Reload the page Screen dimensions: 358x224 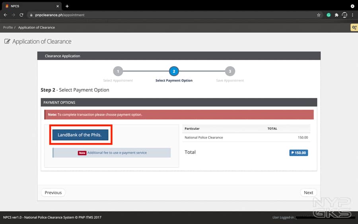[21, 15]
